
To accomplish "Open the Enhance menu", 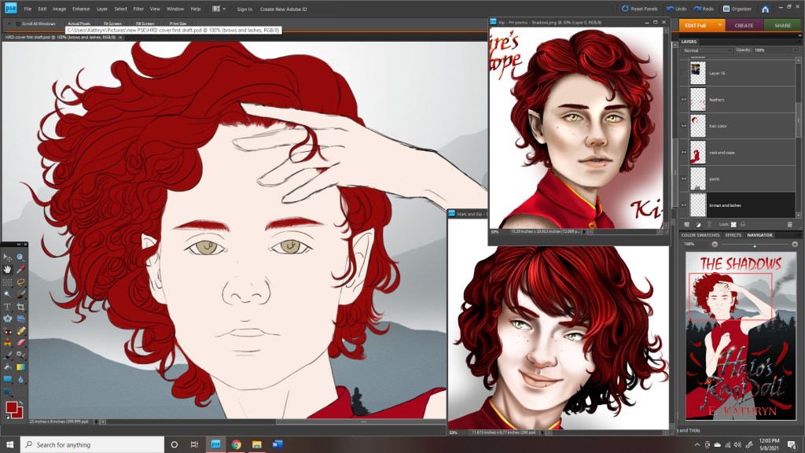I will tap(81, 9).
